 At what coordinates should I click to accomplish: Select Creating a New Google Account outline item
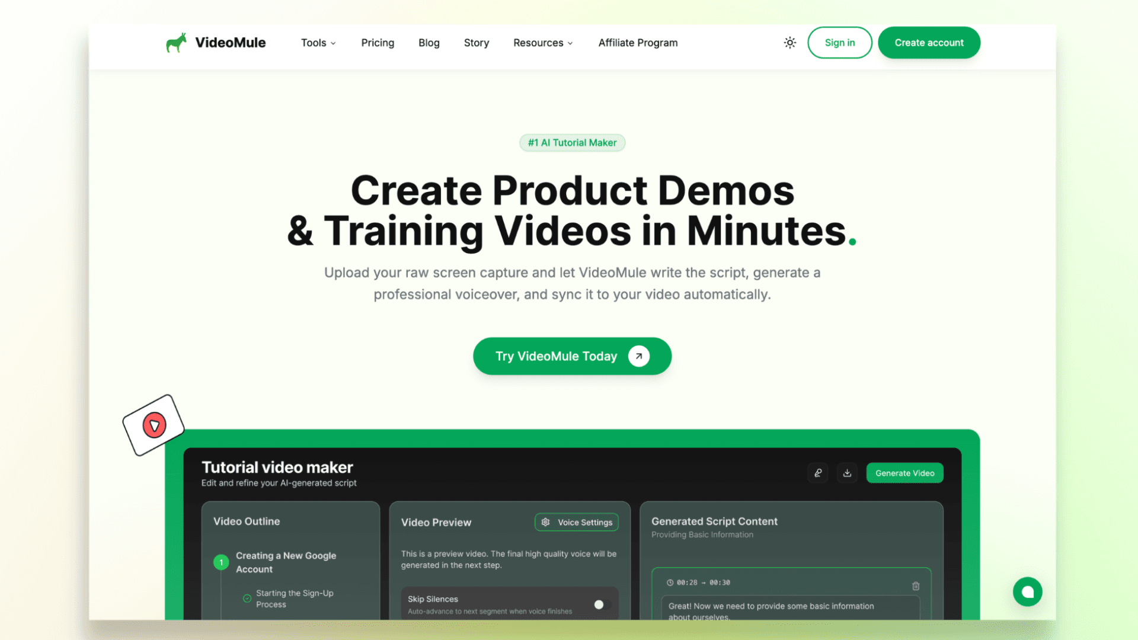[286, 562]
